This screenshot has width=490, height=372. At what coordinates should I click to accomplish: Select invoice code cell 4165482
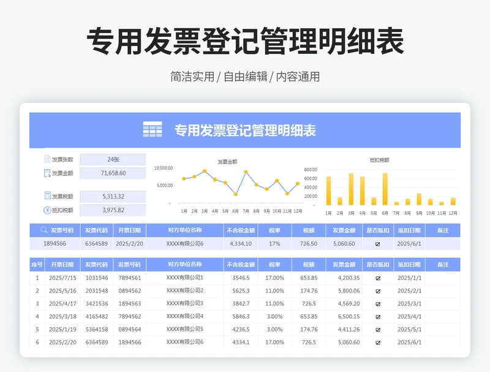[x=97, y=316]
